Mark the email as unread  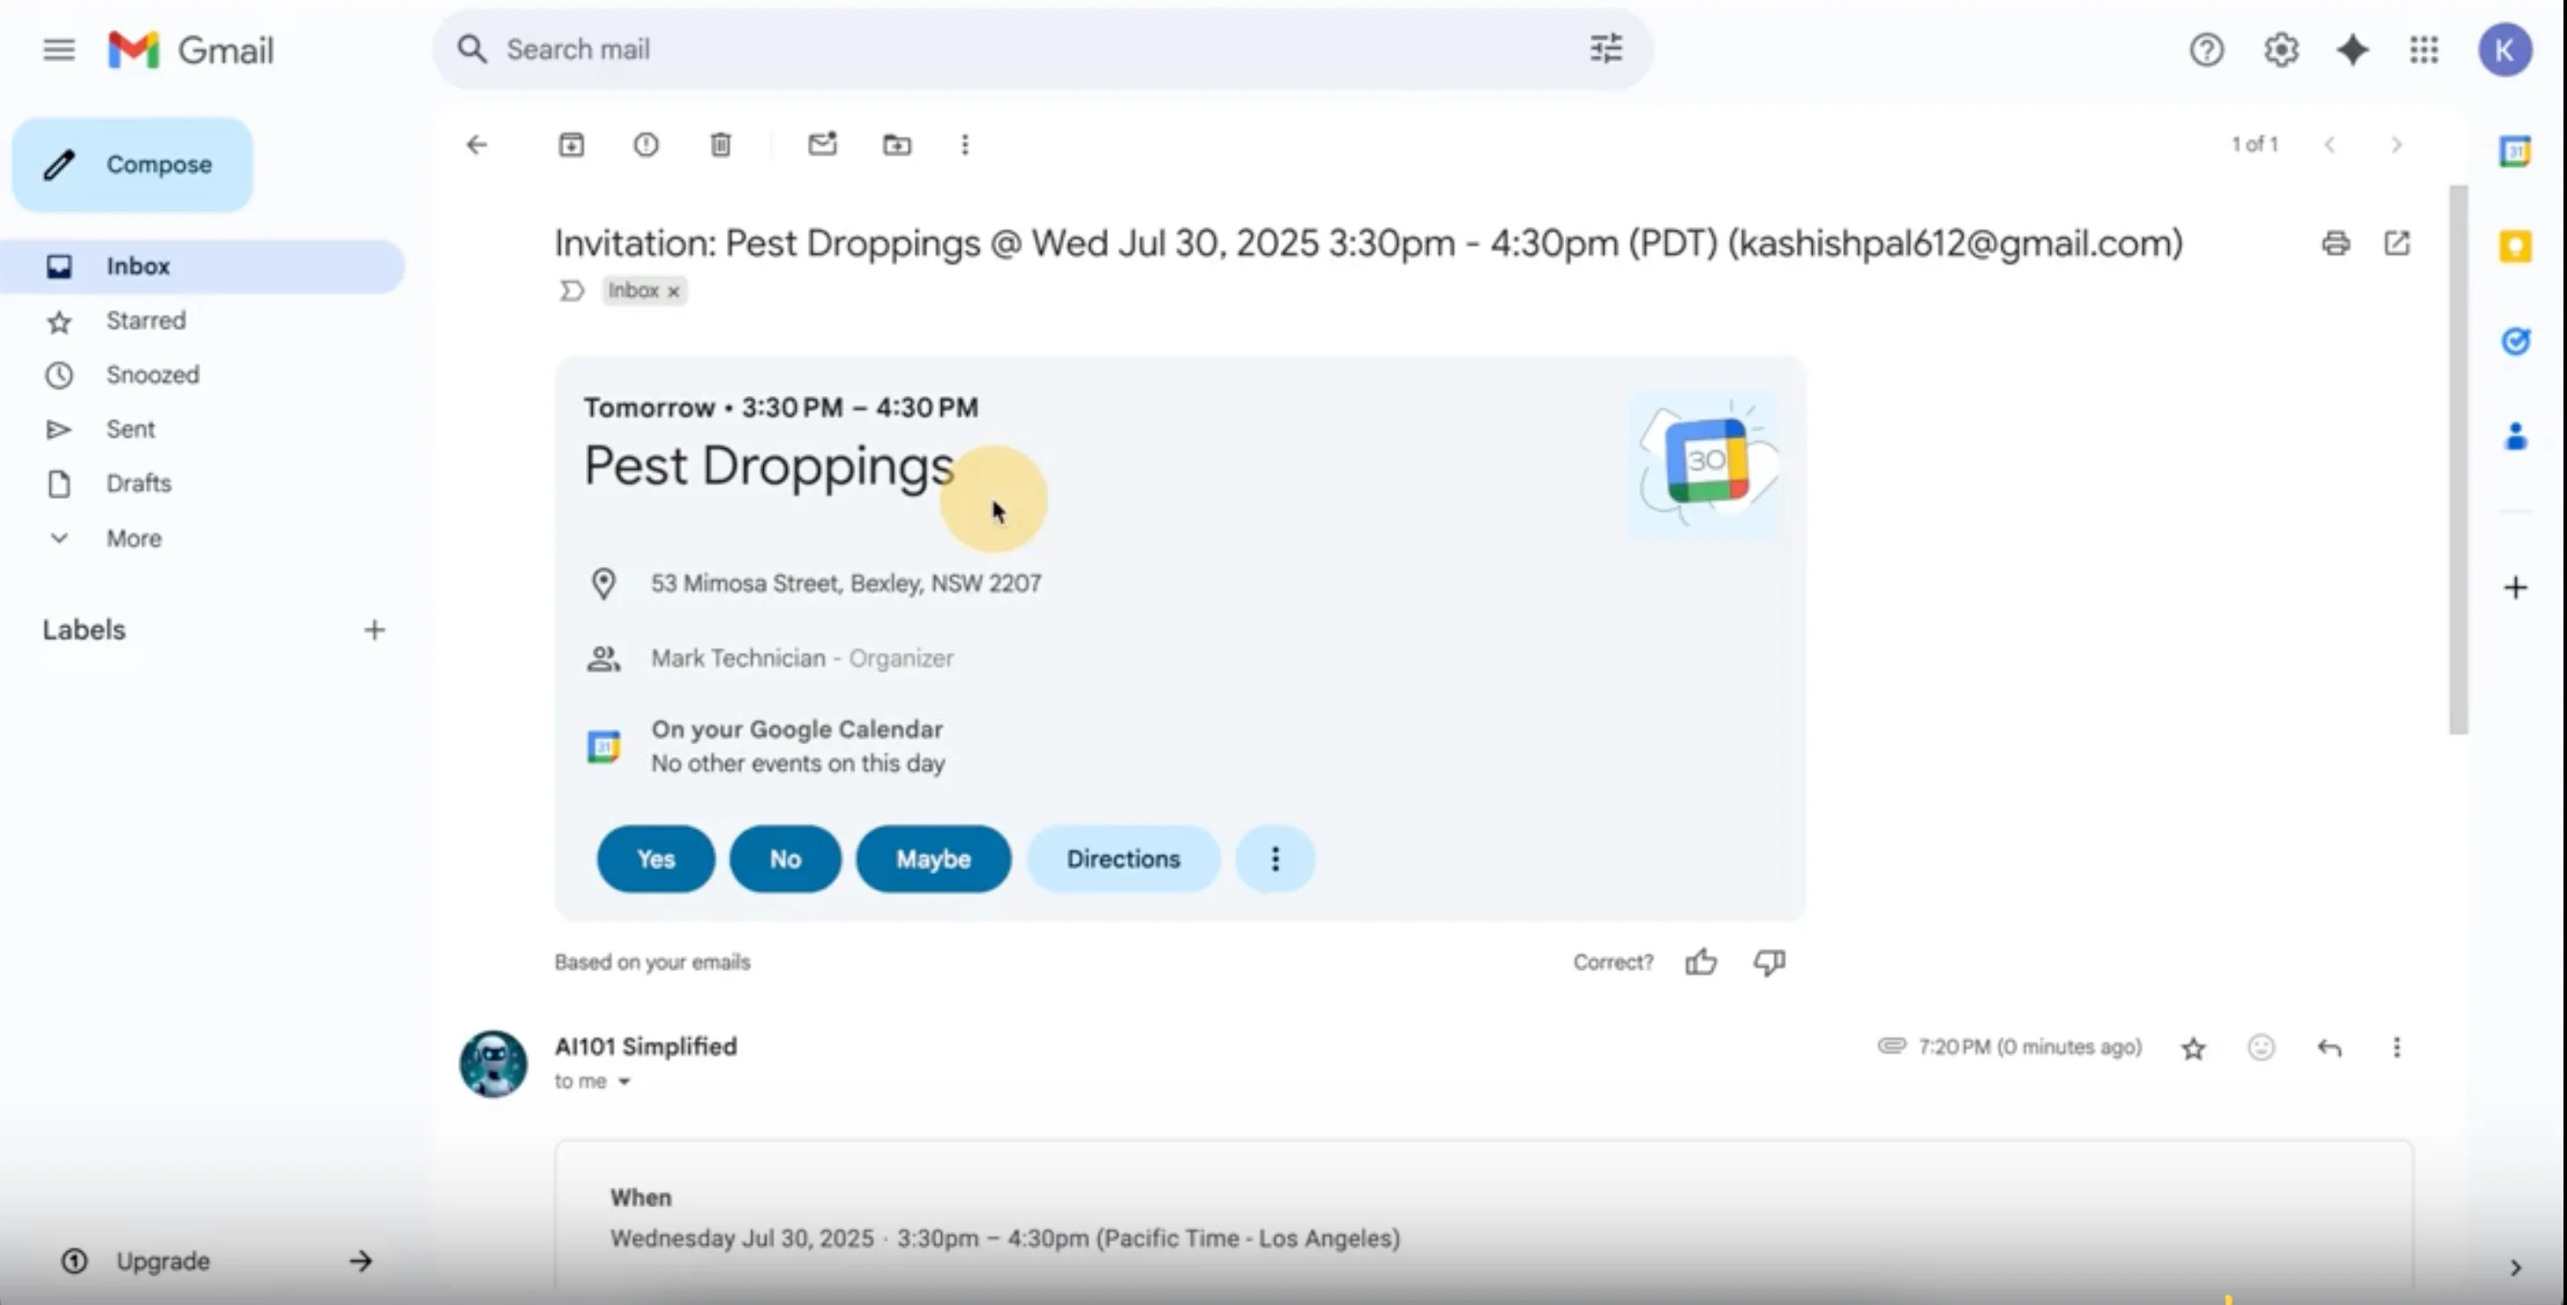click(822, 145)
